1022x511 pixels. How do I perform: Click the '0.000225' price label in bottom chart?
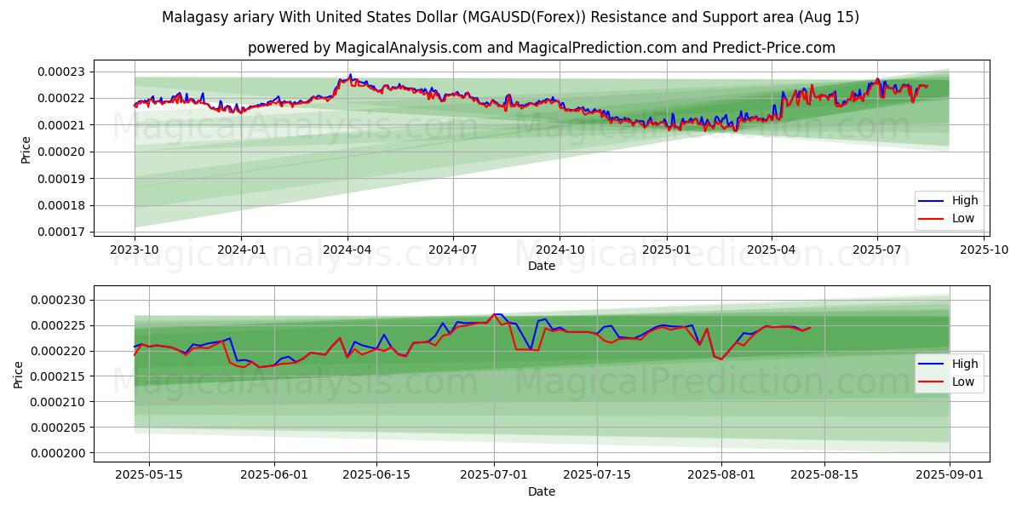[x=59, y=325]
